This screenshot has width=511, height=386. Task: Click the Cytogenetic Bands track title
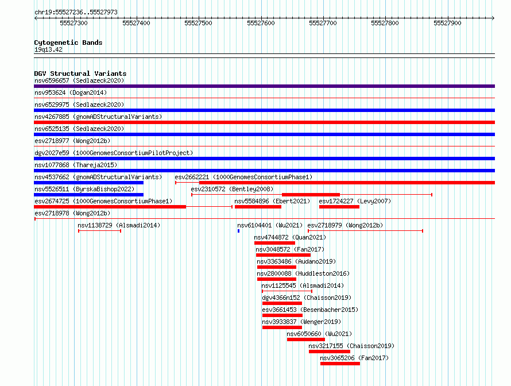(x=68, y=43)
